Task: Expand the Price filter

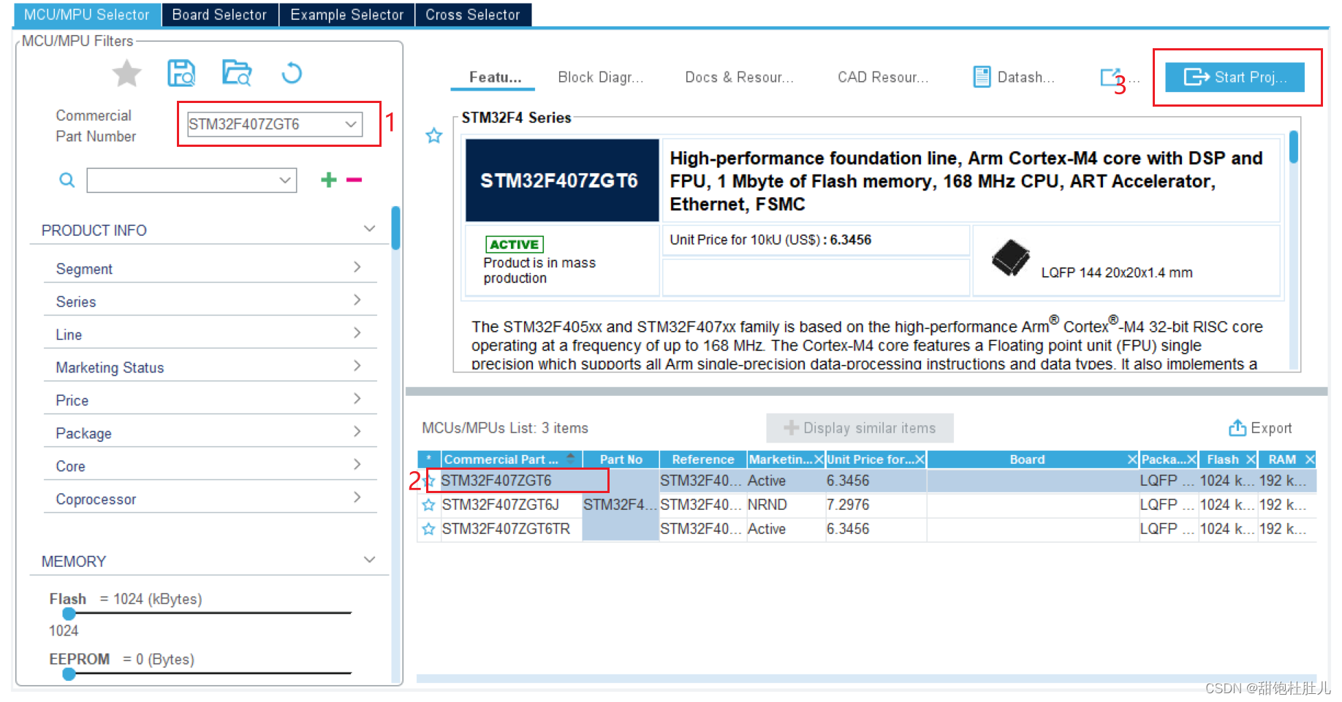Action: [x=357, y=399]
